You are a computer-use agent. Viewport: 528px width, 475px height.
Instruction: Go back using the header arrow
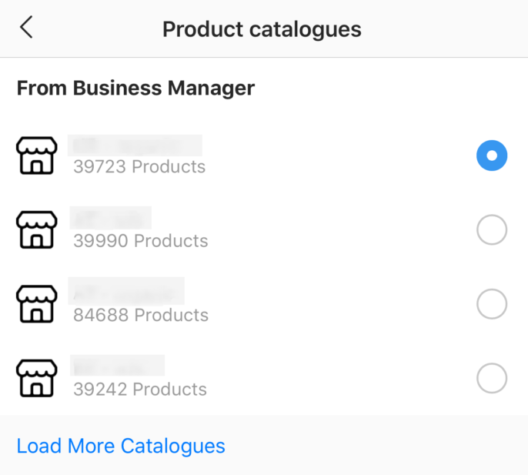(26, 27)
